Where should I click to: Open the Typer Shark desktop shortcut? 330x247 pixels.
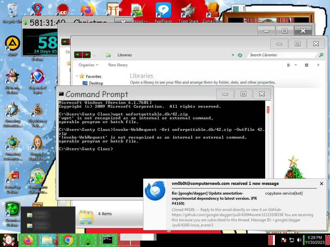click(188, 12)
